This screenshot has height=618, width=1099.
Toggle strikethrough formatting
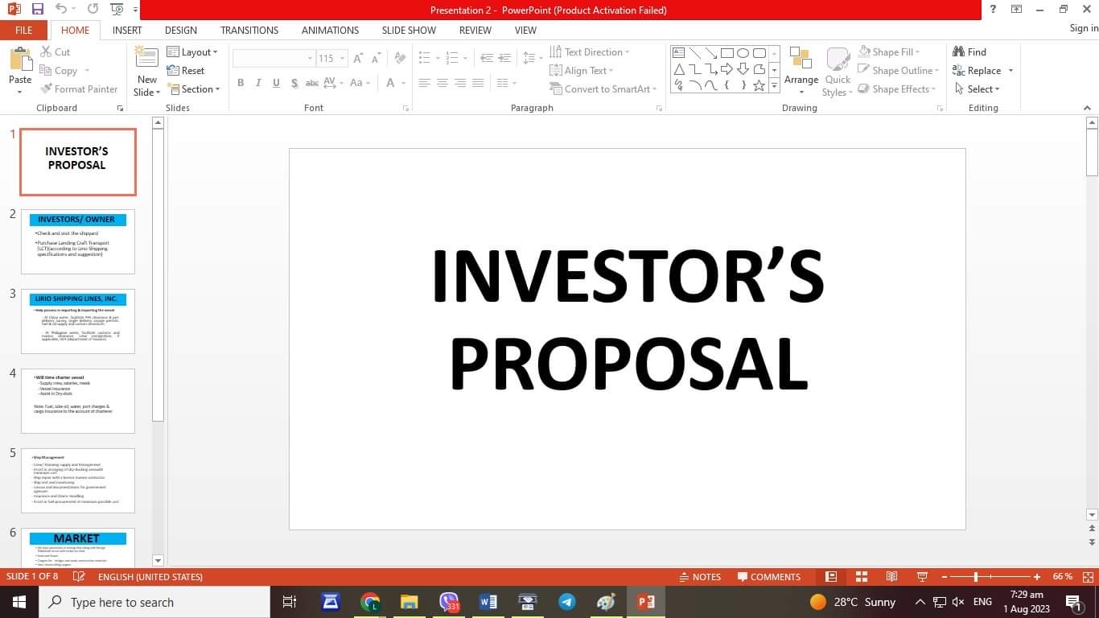click(x=312, y=83)
